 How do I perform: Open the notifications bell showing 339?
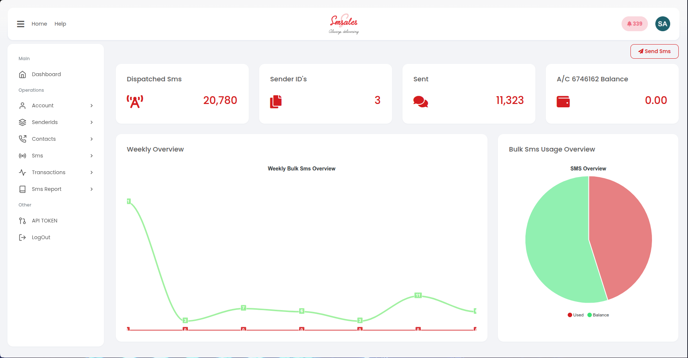tap(635, 23)
